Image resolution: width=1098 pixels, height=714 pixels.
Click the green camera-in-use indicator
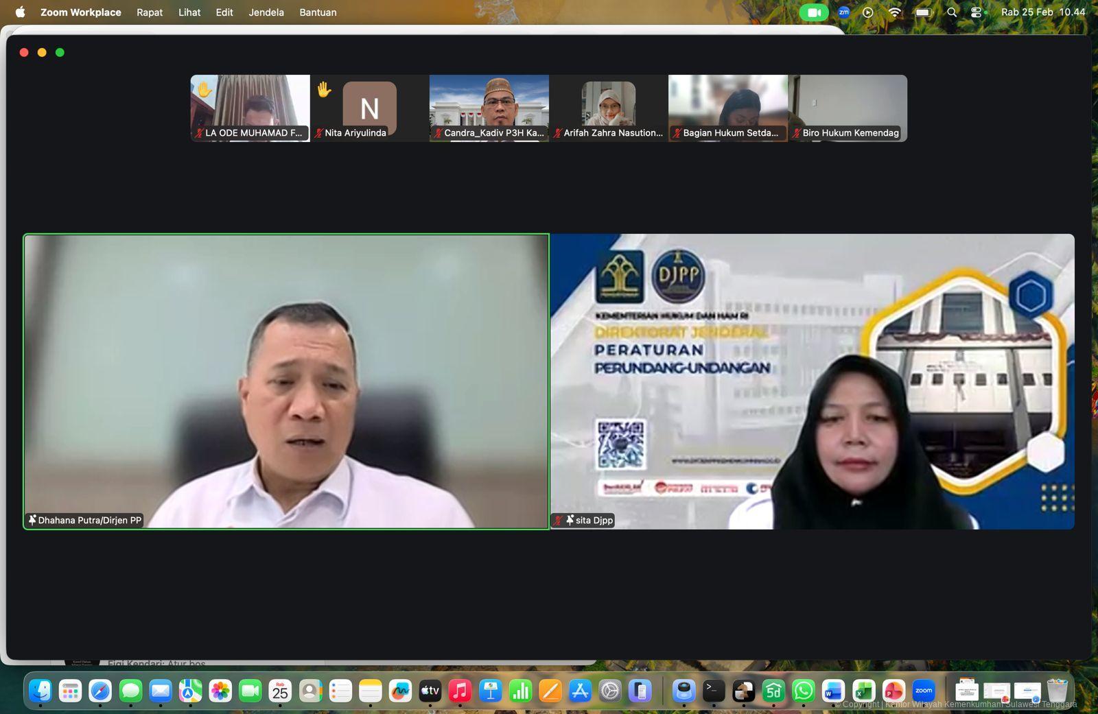[814, 12]
